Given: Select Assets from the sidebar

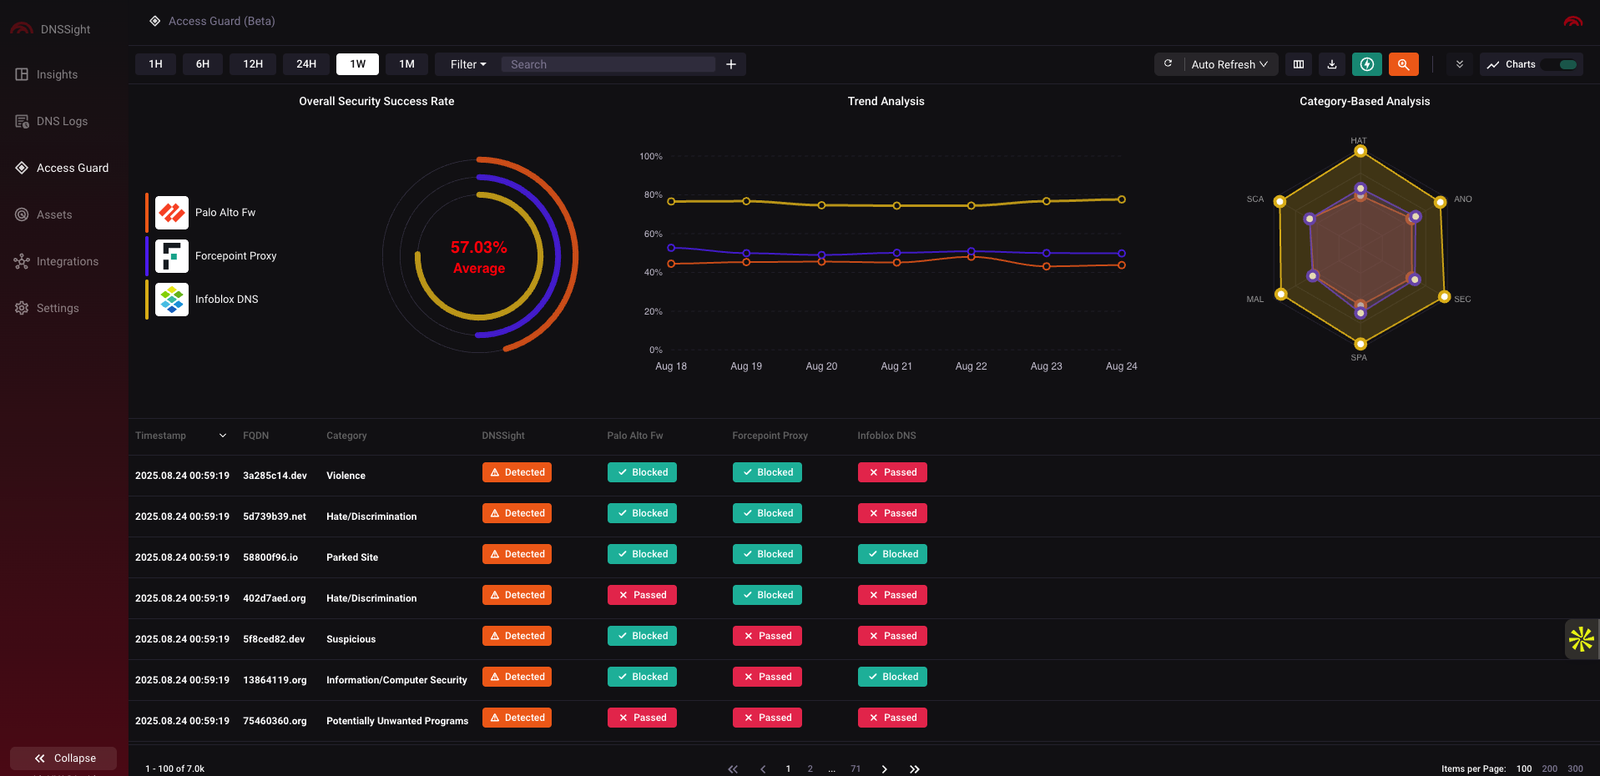Looking at the screenshot, I should pos(54,214).
